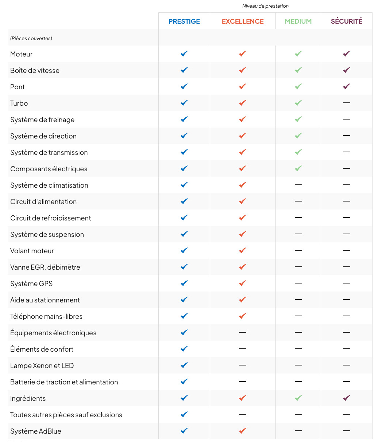Image resolution: width=382 pixels, height=442 pixels.
Task: Click the Sécurité dash in Turbo row
Action: click(x=347, y=103)
